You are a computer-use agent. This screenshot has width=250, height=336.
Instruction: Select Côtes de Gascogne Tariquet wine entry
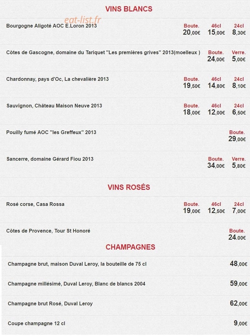(103, 53)
